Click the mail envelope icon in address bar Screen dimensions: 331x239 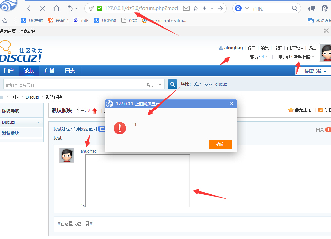click(186, 8)
